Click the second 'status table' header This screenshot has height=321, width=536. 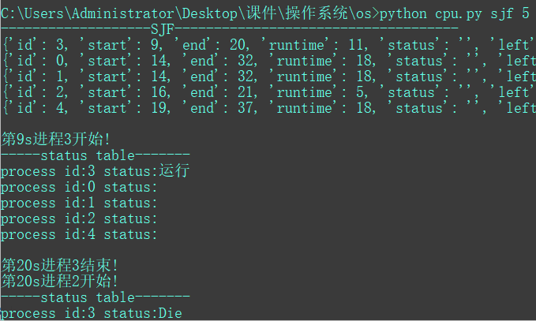coord(96,297)
